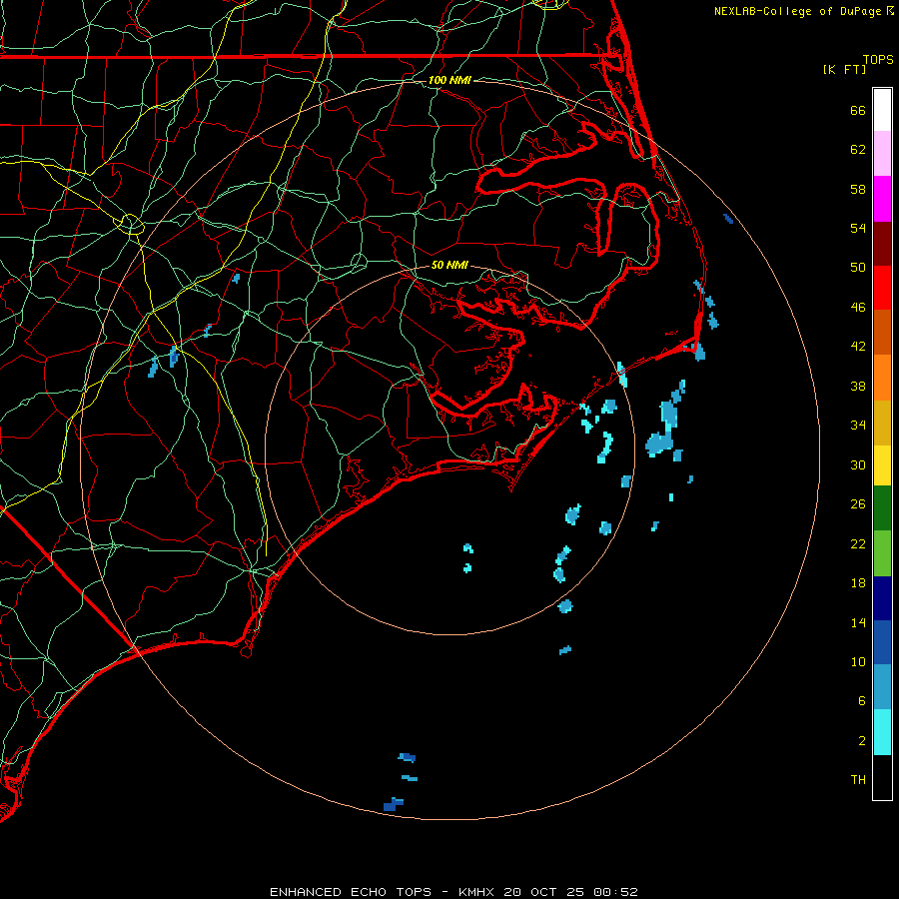Click the medium blue legend swatch

coord(882,642)
